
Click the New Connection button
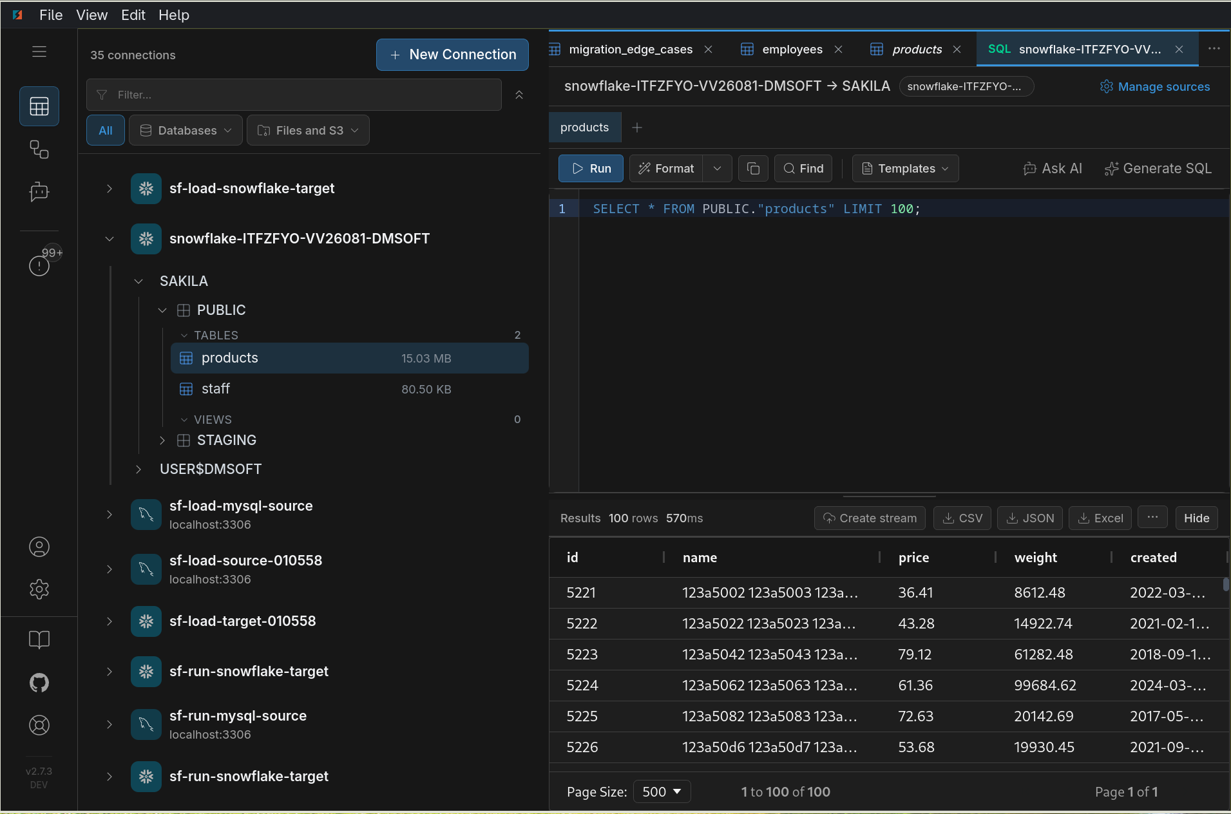(x=452, y=55)
